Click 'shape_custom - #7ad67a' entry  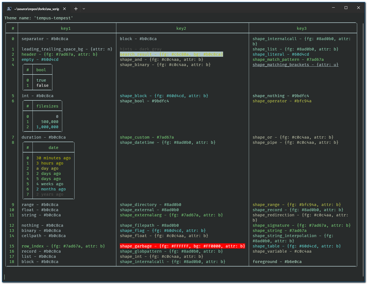point(147,137)
